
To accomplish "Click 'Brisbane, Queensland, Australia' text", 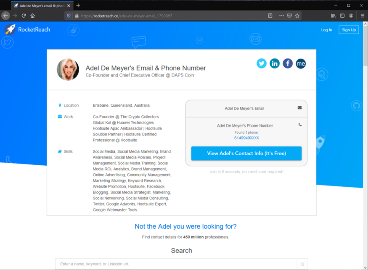I will 121,106.
